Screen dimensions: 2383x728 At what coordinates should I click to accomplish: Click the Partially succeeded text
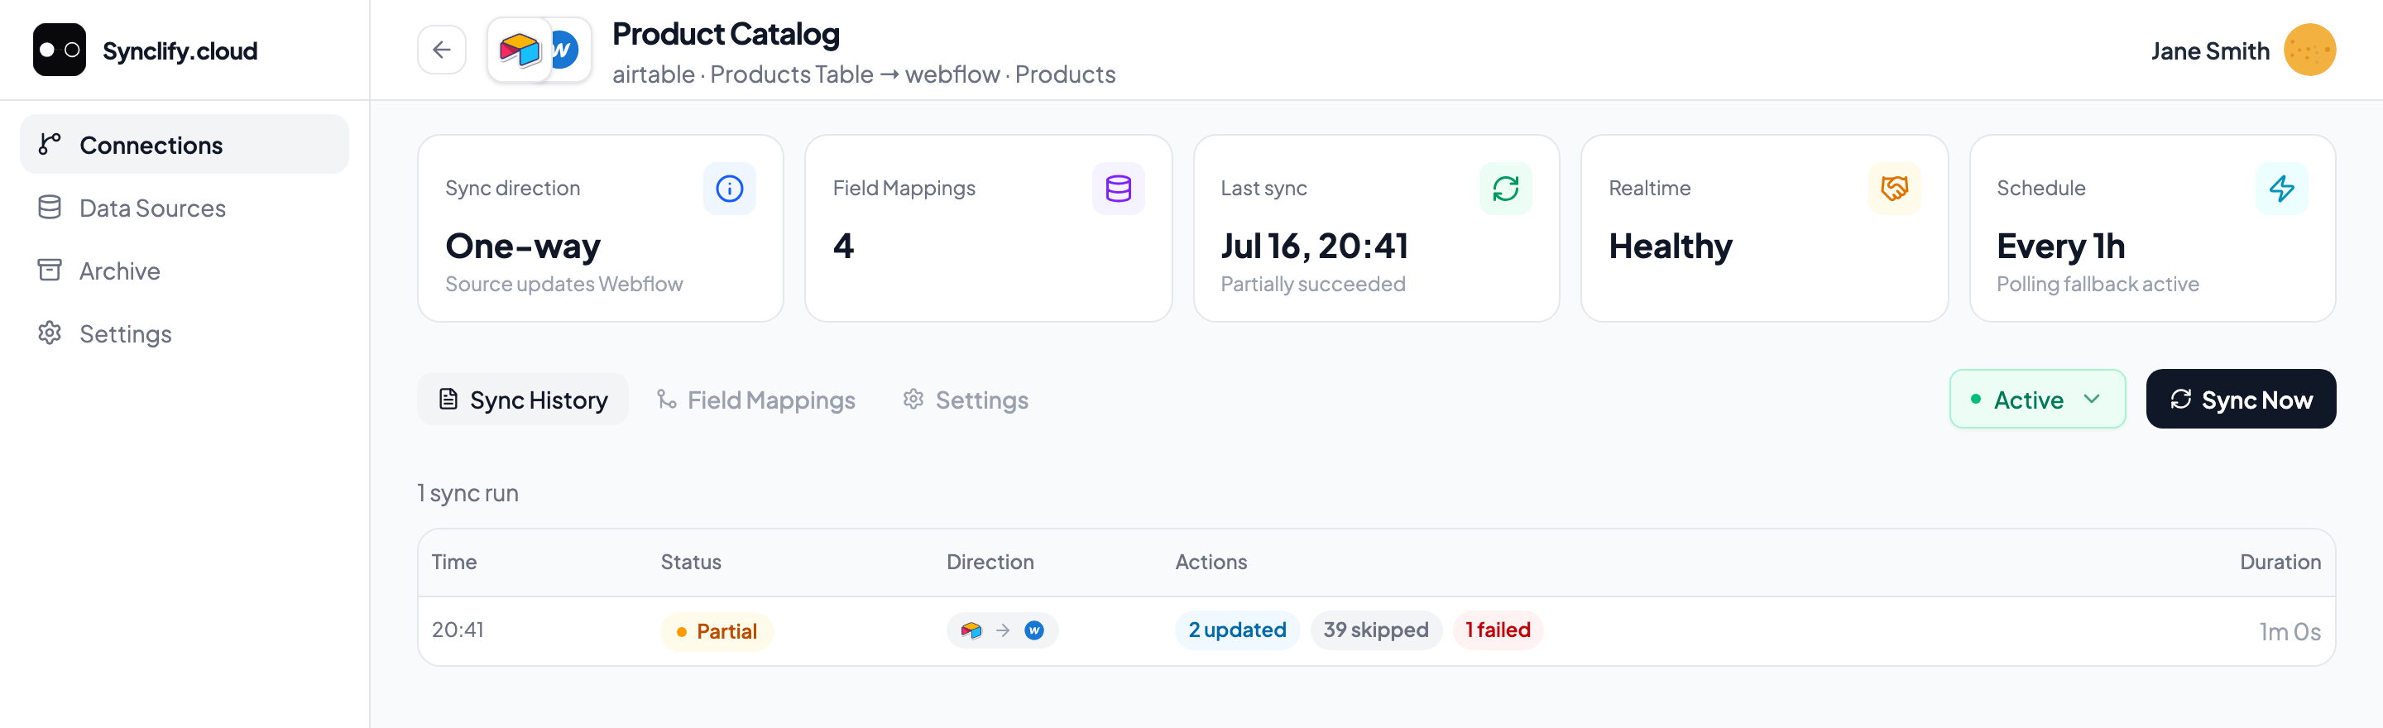(1312, 284)
